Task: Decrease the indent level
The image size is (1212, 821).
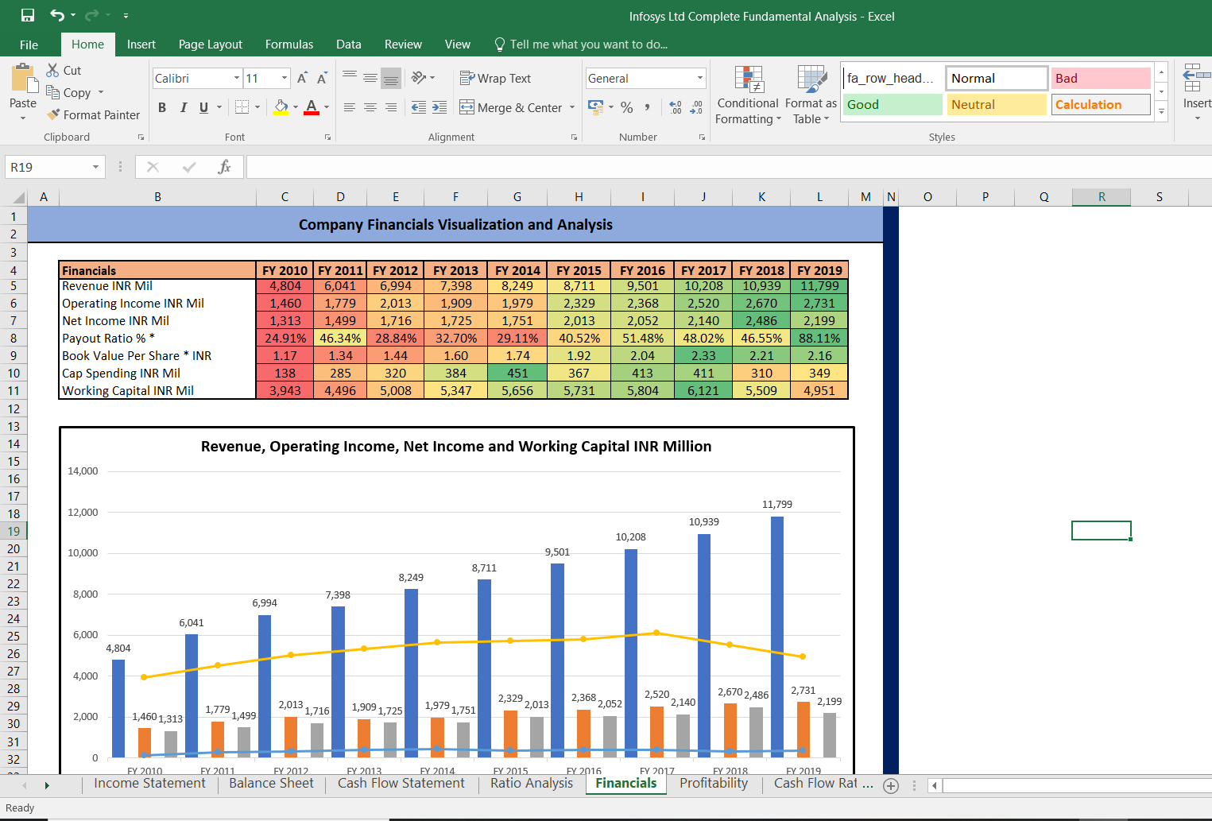Action: point(419,107)
